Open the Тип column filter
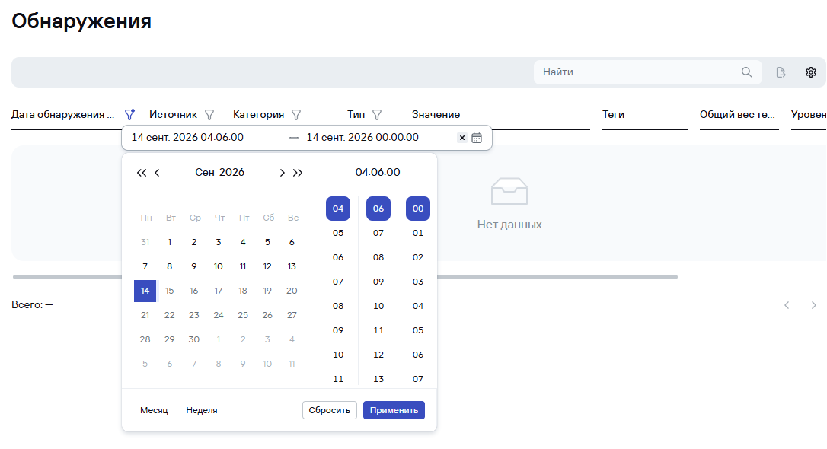Viewport: 827px width, 449px height. tap(377, 114)
